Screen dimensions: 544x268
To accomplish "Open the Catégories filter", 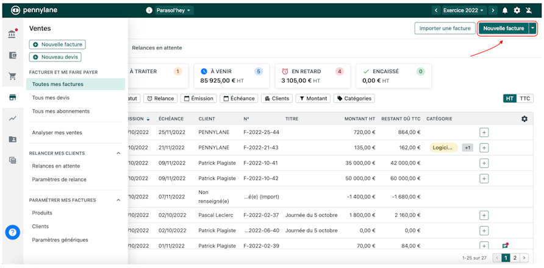I will (354, 99).
